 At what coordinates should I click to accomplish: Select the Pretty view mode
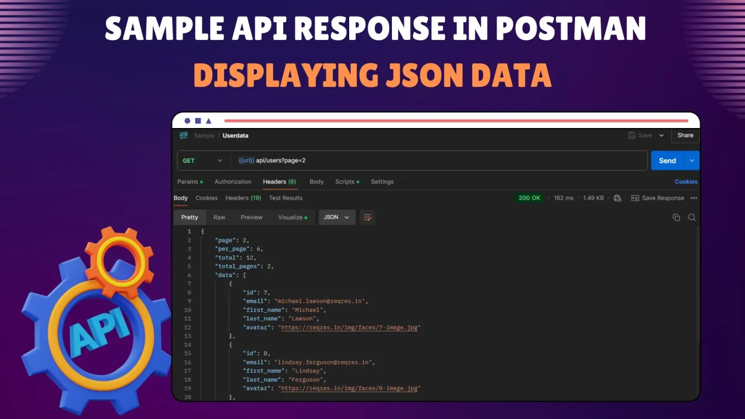click(190, 217)
